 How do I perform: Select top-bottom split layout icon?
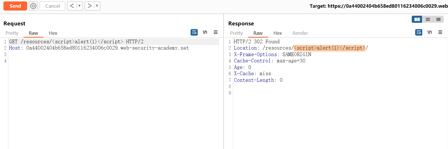pyautogui.click(x=428, y=19)
